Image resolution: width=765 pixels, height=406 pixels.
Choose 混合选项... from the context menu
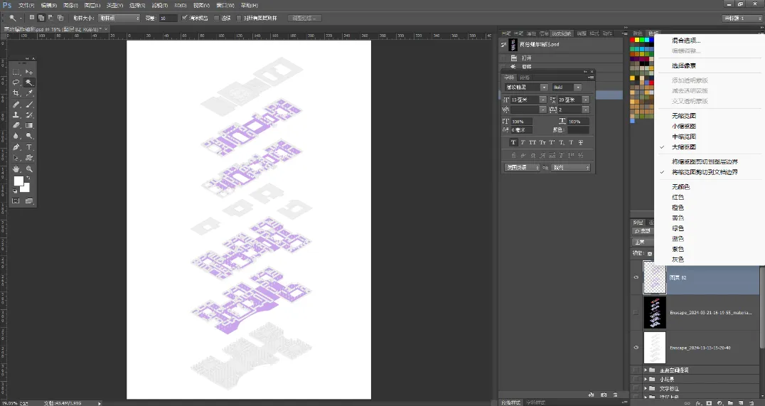(x=686, y=41)
